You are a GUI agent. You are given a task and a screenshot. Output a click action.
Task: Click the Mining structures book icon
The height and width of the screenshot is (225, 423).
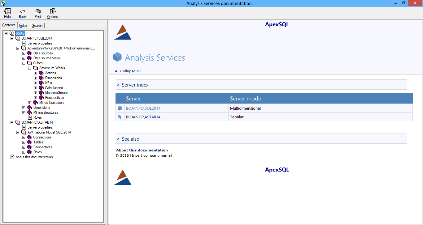pos(29,112)
